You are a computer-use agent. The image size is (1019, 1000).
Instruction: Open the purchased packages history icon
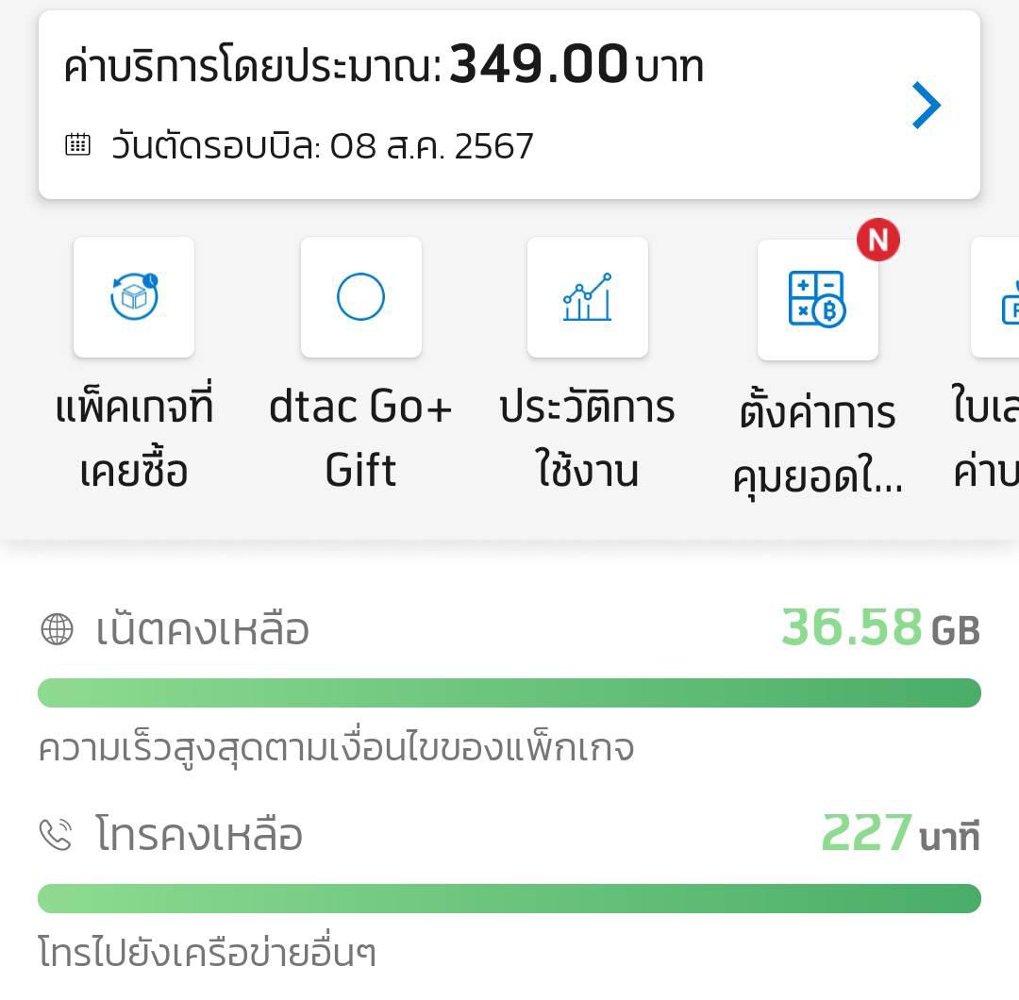click(x=134, y=297)
